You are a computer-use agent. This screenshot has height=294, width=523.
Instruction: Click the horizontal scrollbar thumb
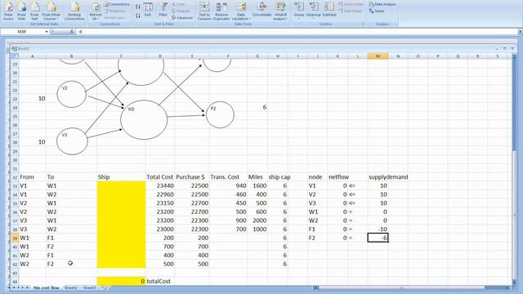coord(401,287)
